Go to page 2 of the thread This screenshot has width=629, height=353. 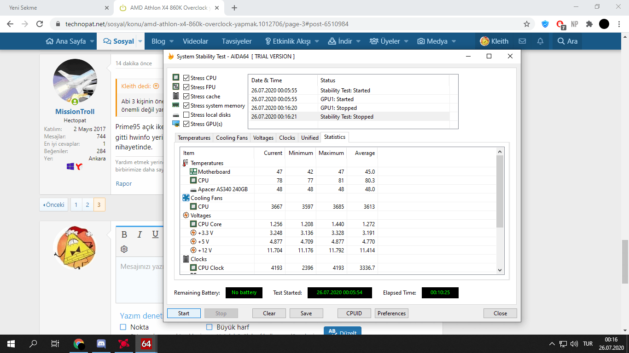click(87, 205)
